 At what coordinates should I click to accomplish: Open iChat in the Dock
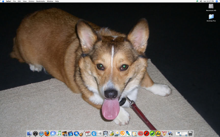click(x=53, y=133)
